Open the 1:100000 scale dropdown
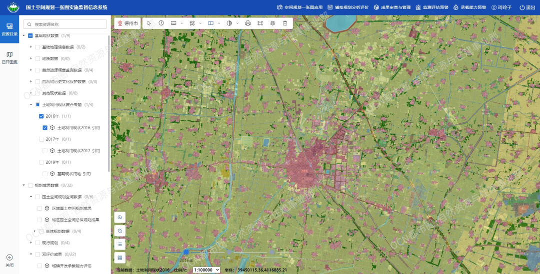The width and height of the screenshot is (540, 274). coord(206,270)
